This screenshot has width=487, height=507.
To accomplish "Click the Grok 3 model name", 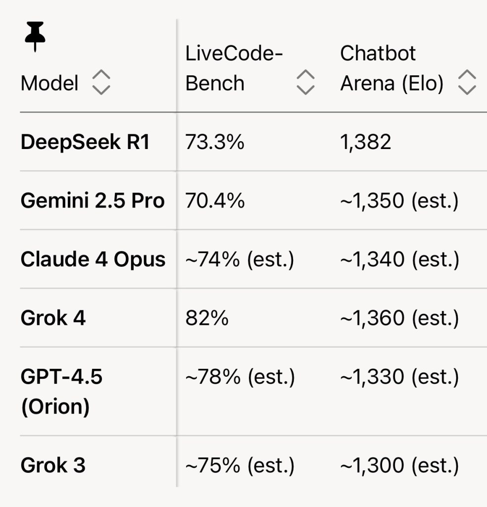I will point(53,465).
